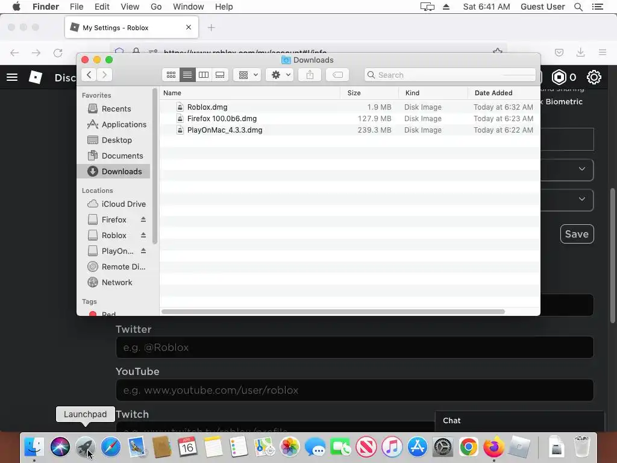Select Applications in Finder sidebar
This screenshot has width=617, height=463.
[113, 124]
